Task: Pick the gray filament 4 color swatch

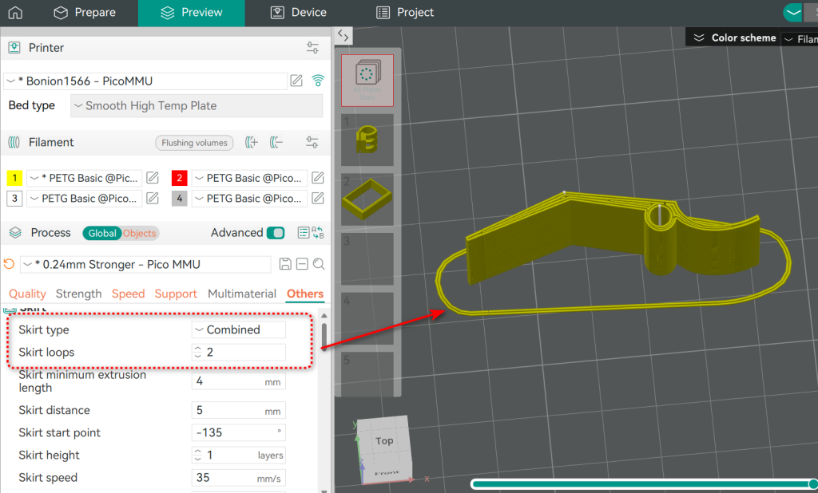Action: [180, 199]
